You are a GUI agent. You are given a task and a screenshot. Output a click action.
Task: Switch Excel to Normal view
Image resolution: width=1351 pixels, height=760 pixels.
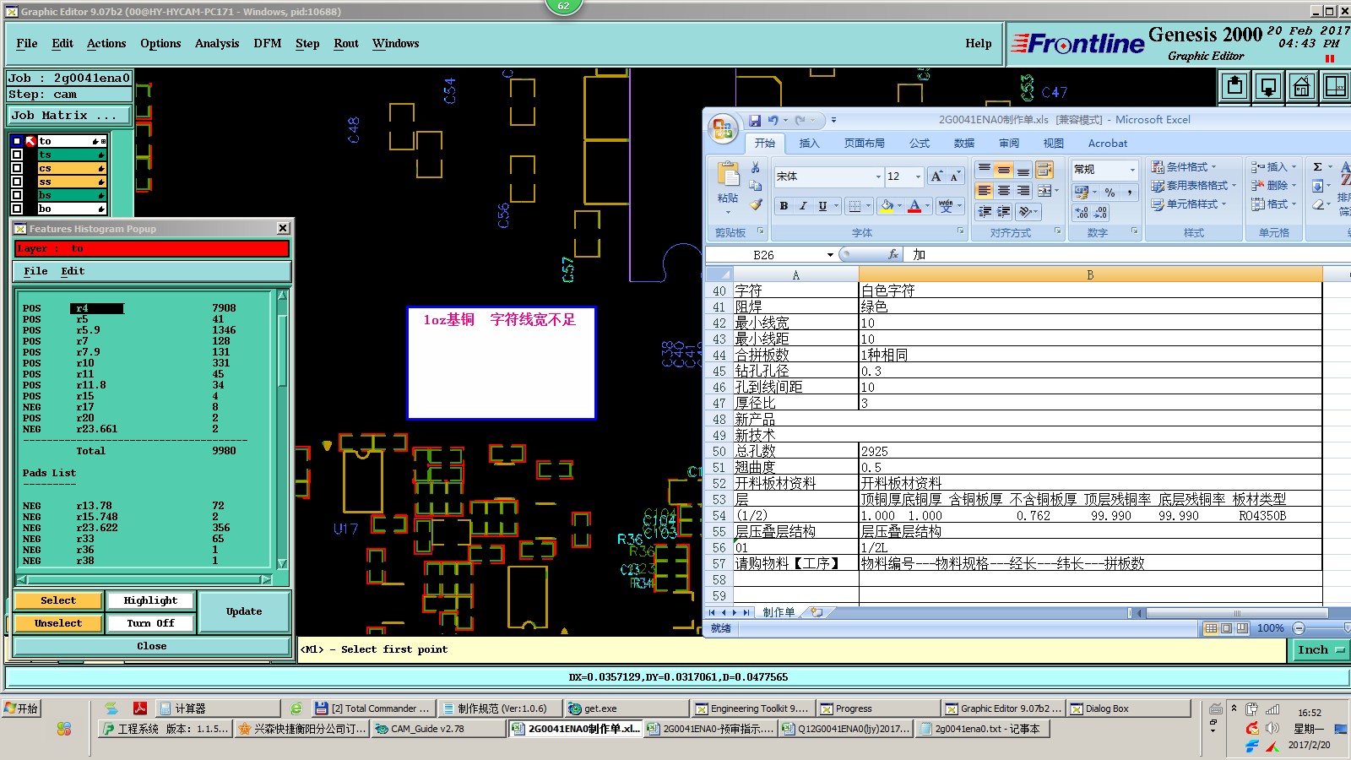point(1212,628)
